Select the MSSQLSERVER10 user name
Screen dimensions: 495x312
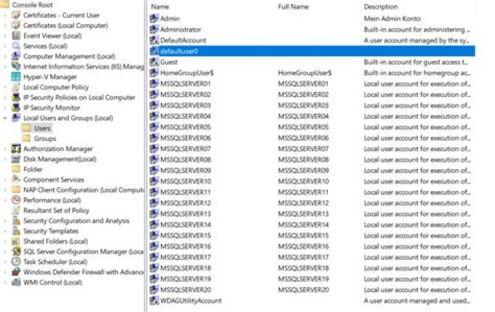tap(186, 181)
